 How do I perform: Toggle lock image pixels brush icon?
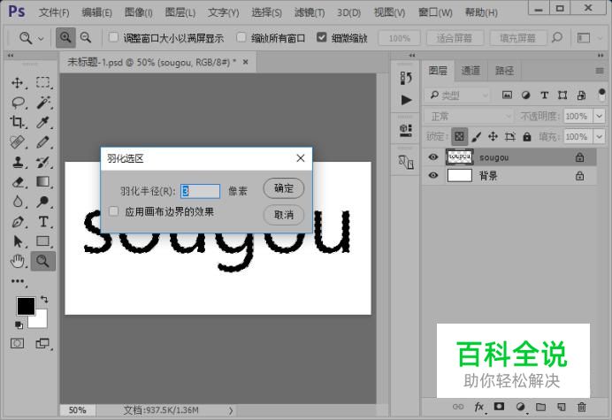[476, 137]
